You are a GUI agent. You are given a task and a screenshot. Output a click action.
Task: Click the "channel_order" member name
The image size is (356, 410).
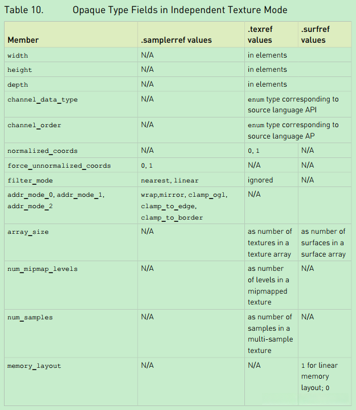(x=34, y=125)
